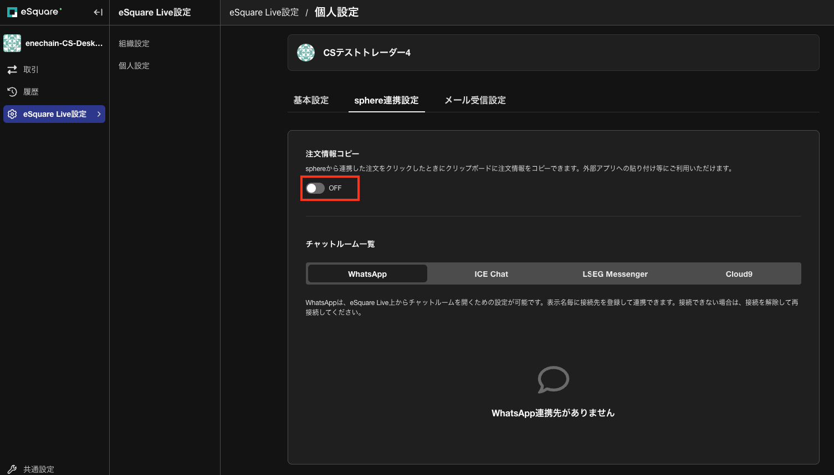The width and height of the screenshot is (834, 475).
Task: Toggle the 注文情報コピー switch on
Action: 315,188
